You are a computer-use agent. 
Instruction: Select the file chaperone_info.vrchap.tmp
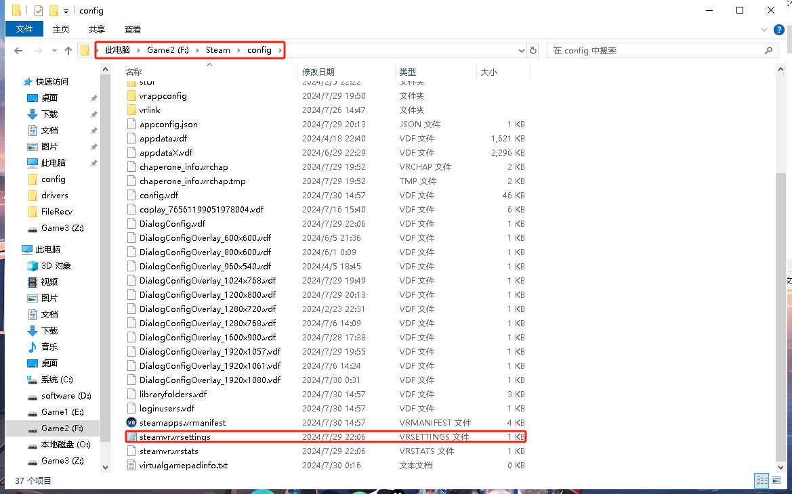point(192,181)
